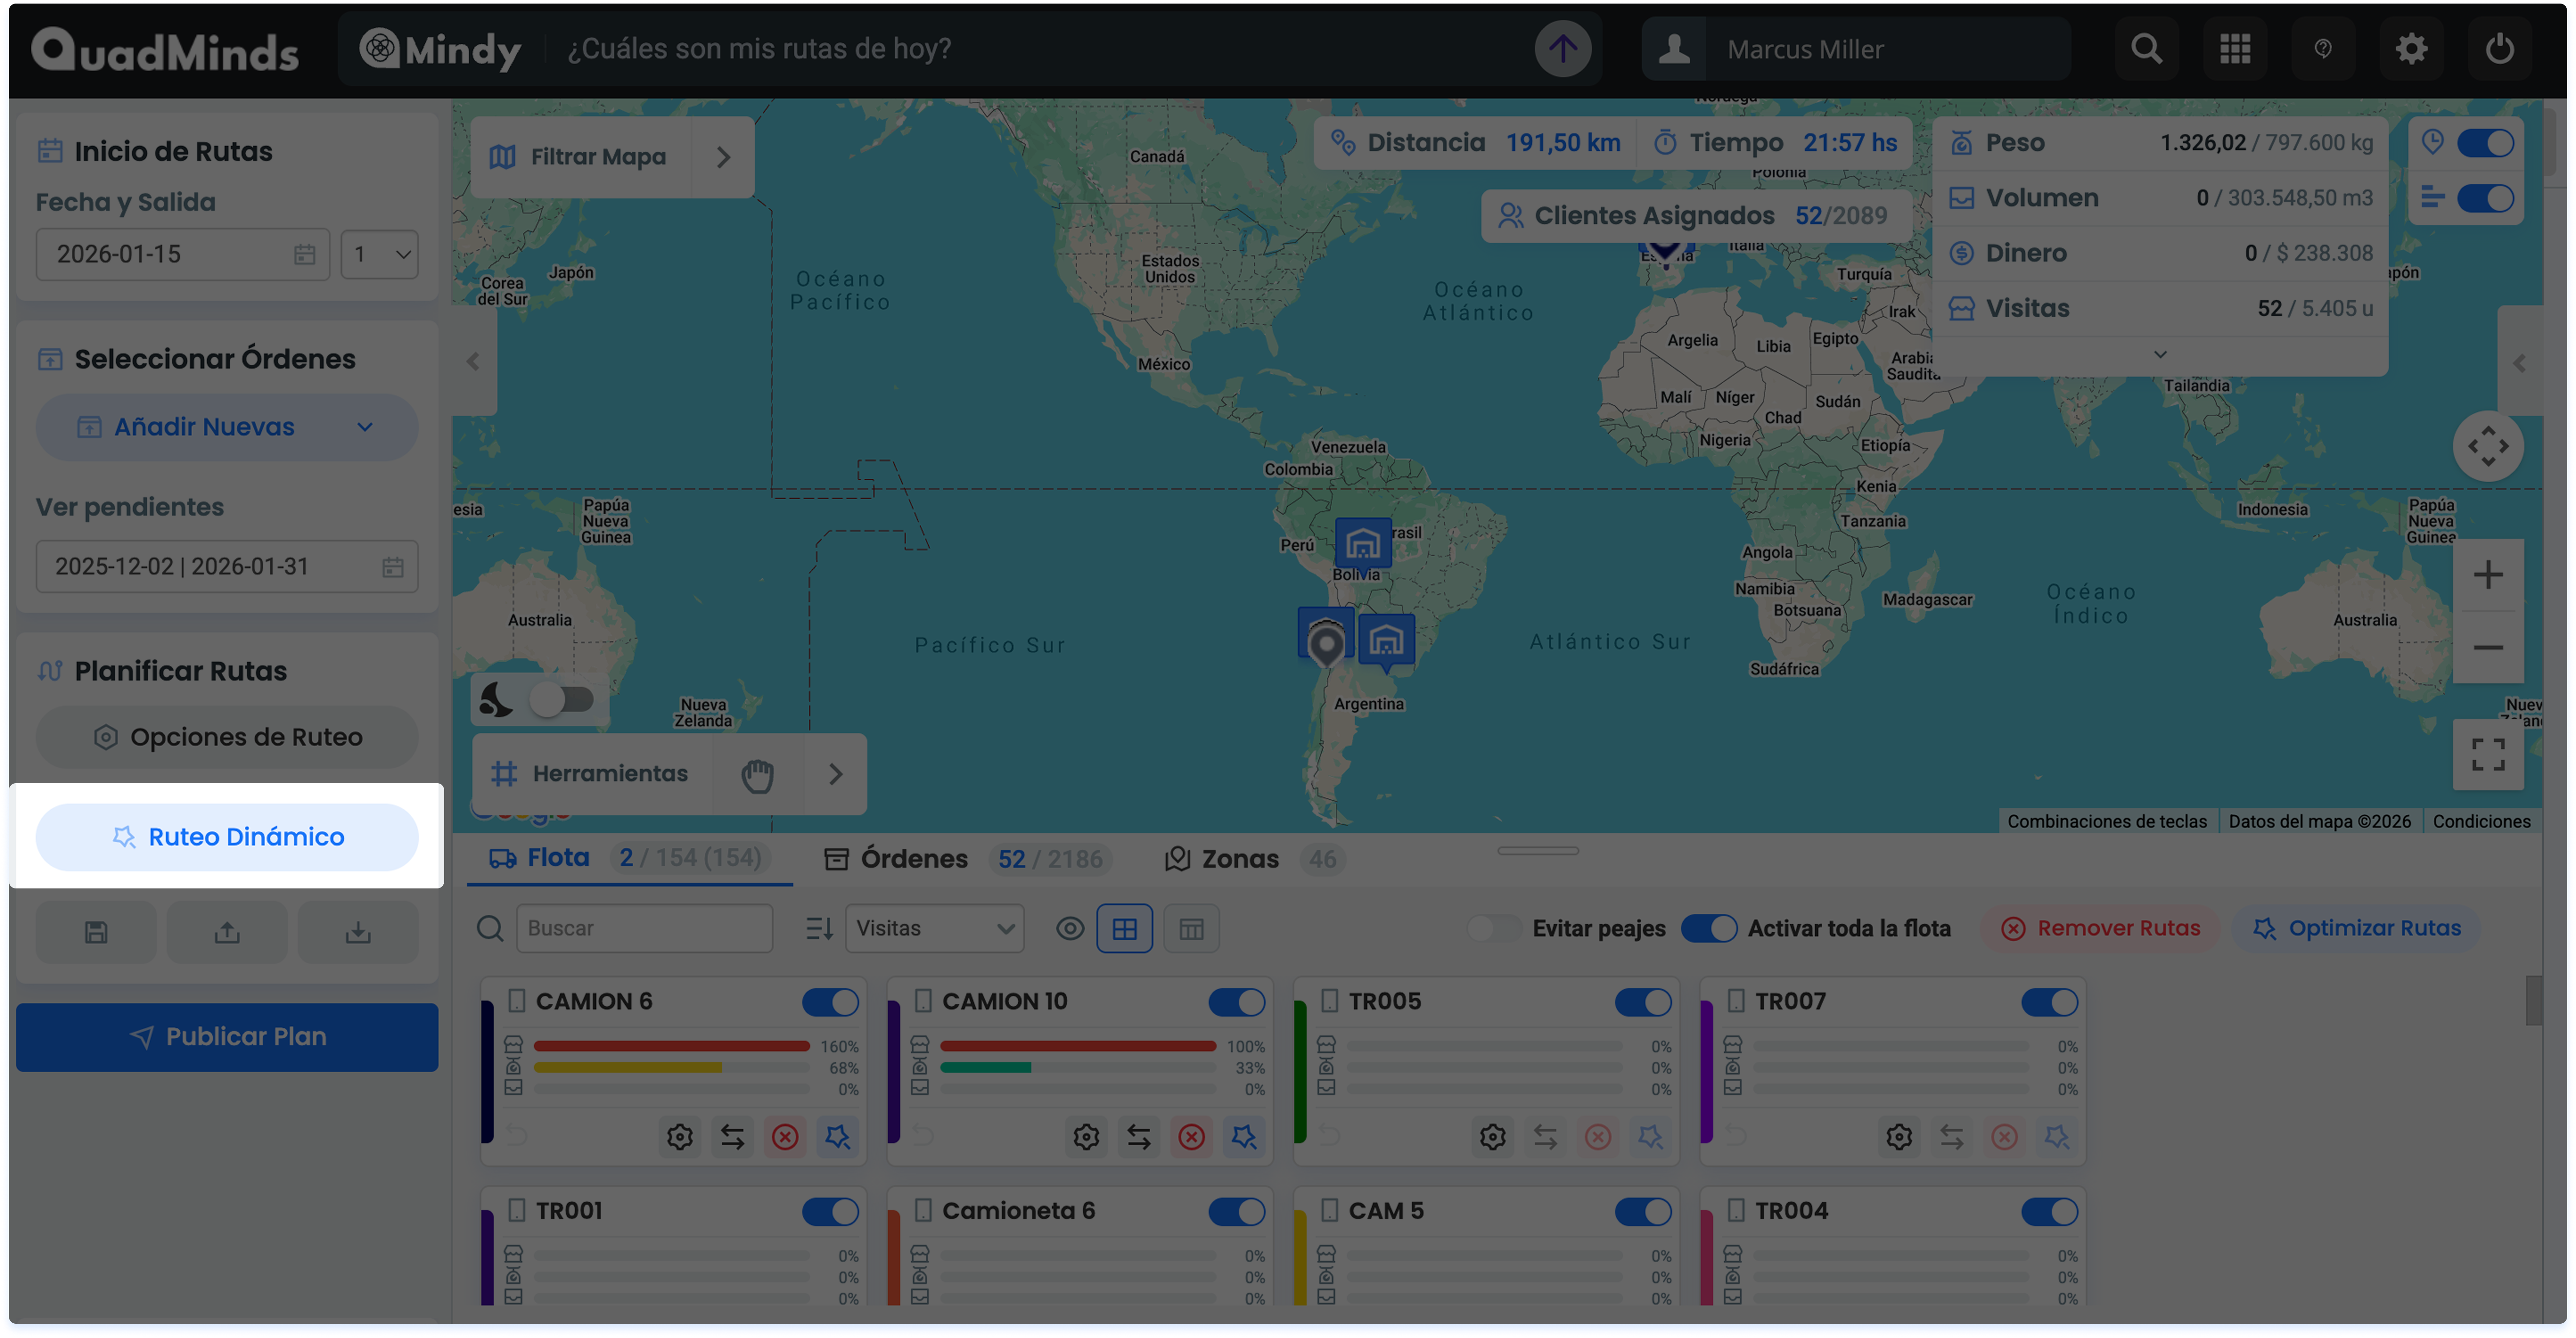The image size is (2576, 1338).
Task: Click the Publicar Plan button
Action: click(x=227, y=1037)
